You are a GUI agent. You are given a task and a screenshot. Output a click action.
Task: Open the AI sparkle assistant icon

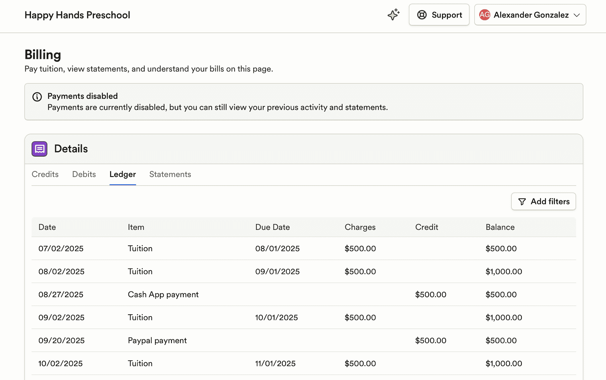coord(393,15)
